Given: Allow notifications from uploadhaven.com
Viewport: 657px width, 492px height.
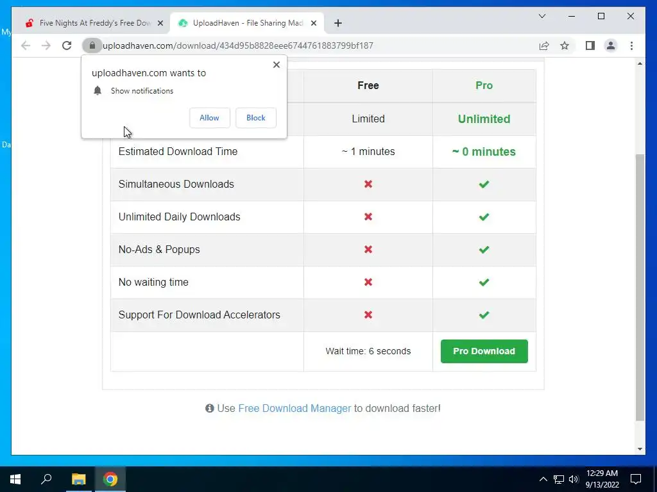Looking at the screenshot, I should point(210,118).
